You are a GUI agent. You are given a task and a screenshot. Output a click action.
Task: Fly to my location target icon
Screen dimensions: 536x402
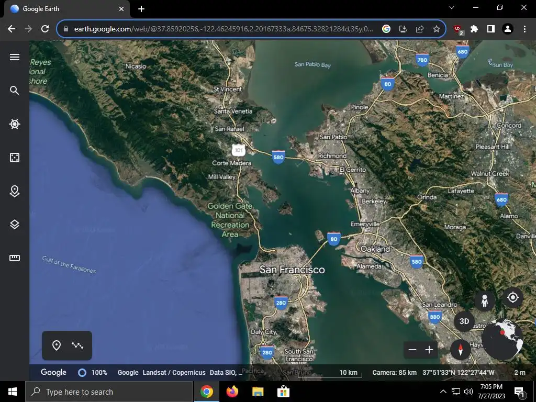coord(513,297)
